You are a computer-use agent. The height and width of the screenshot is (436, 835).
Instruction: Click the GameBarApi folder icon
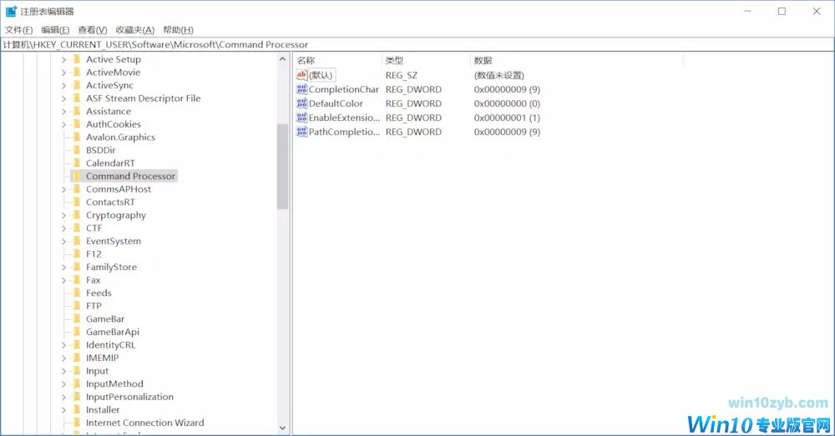click(77, 332)
